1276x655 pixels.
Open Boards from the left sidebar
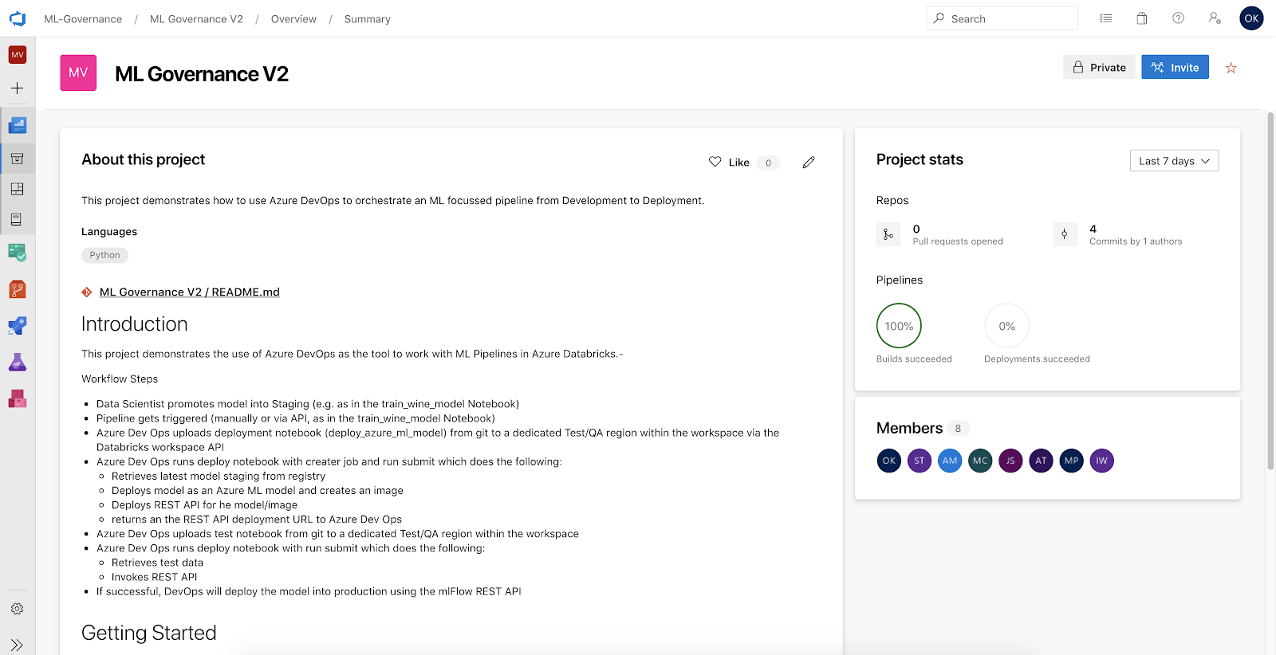(x=17, y=253)
